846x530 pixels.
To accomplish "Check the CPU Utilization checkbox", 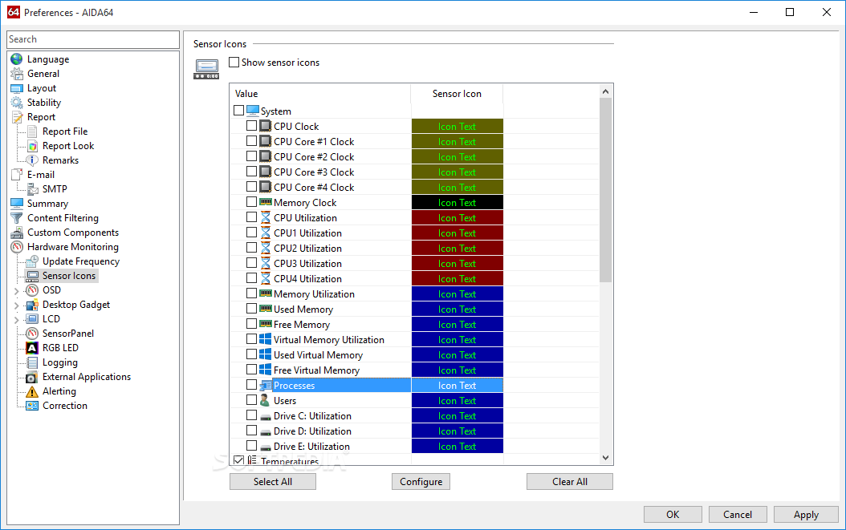I will click(251, 216).
